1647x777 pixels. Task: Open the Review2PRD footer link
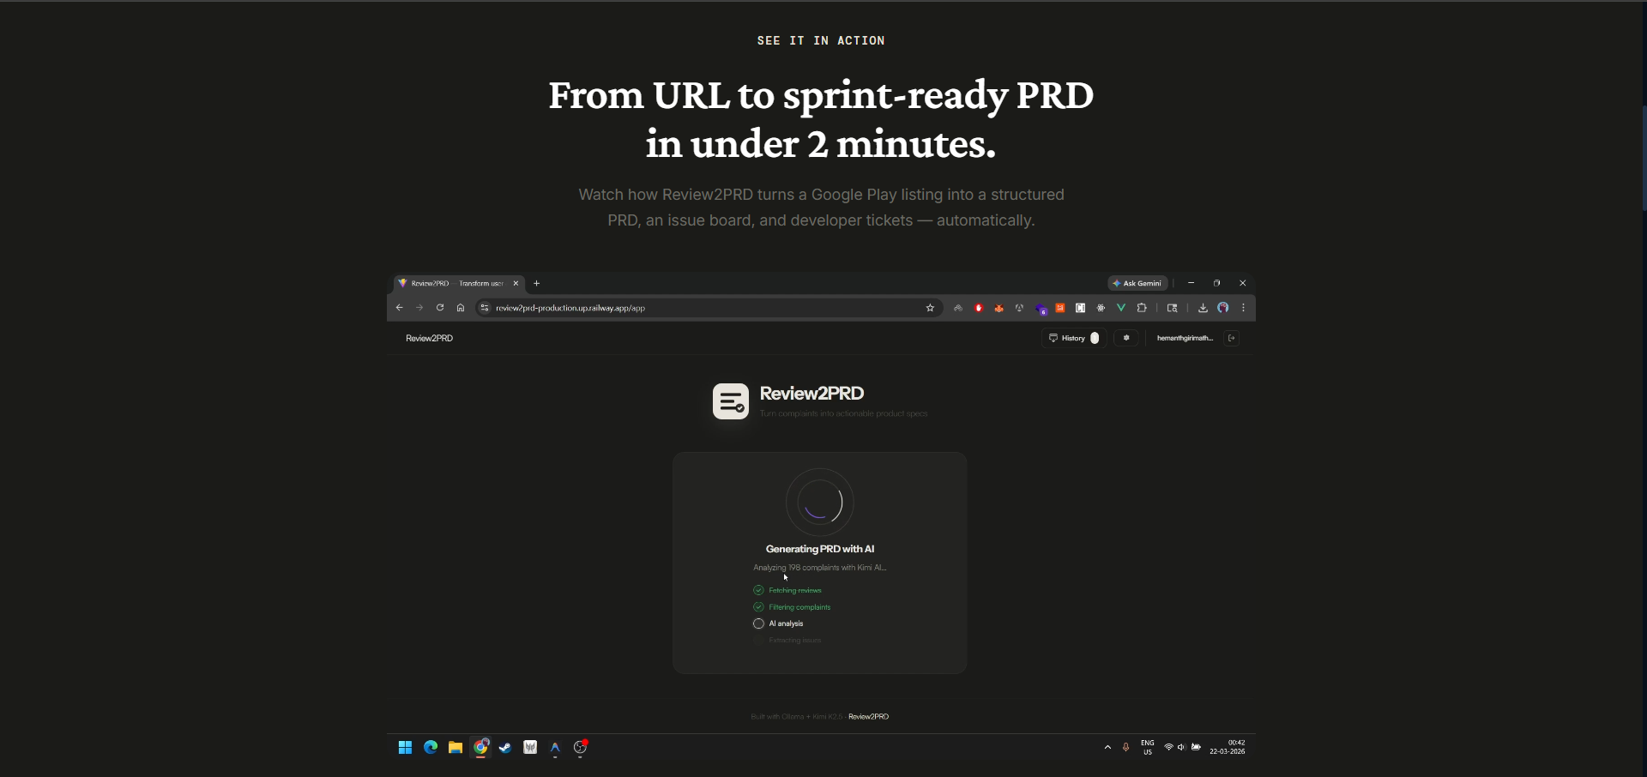coord(868,716)
